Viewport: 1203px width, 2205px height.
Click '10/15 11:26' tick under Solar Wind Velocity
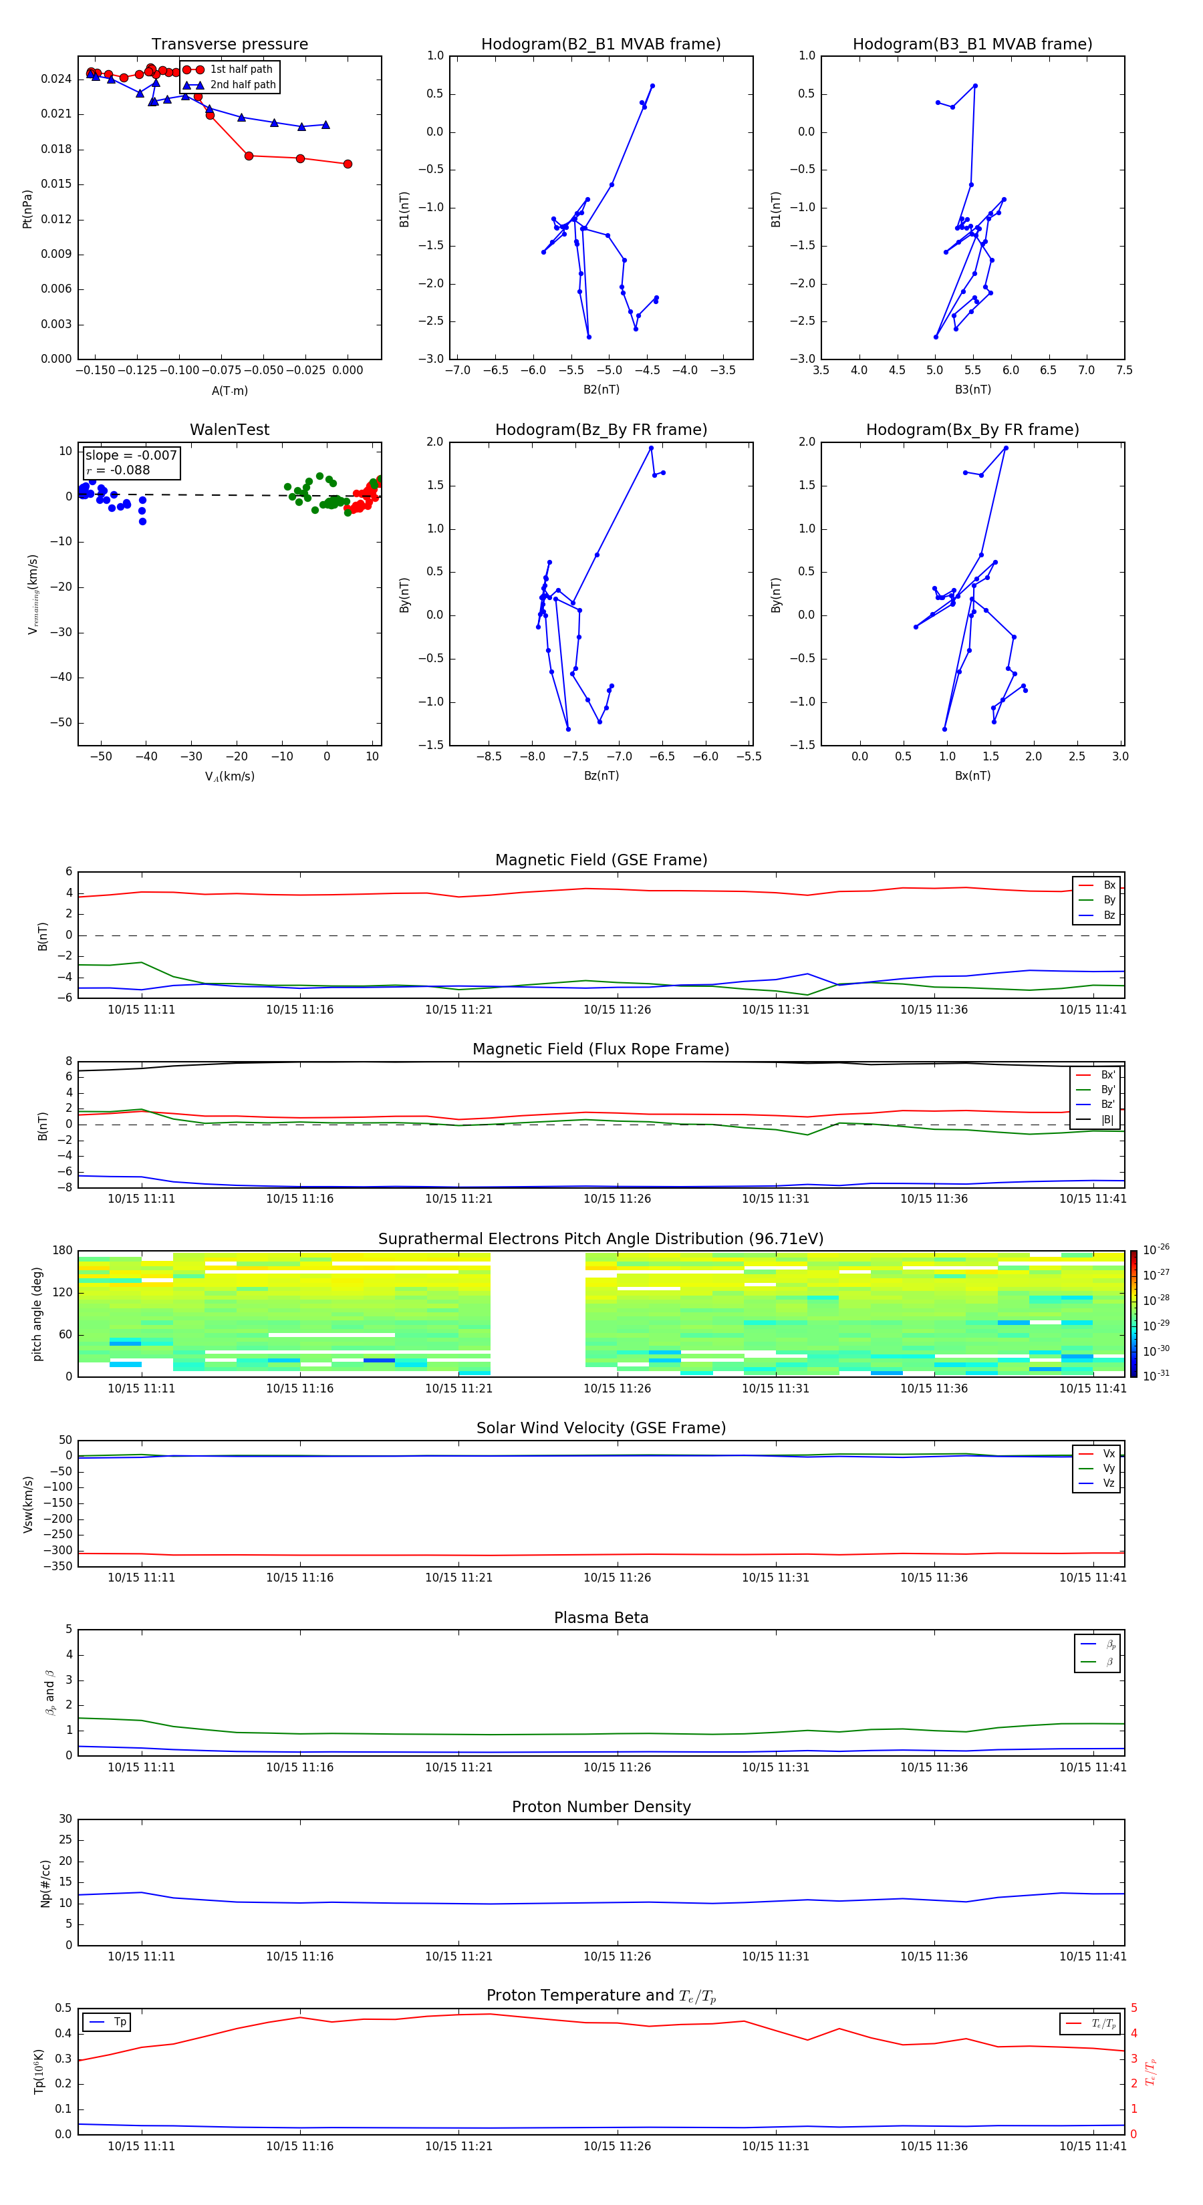coord(618,1578)
